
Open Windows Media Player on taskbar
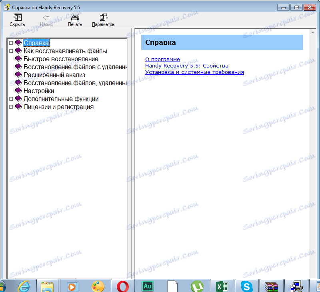pos(73,287)
